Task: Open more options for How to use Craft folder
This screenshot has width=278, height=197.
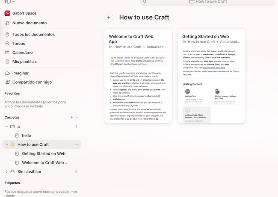Action: 76,144
